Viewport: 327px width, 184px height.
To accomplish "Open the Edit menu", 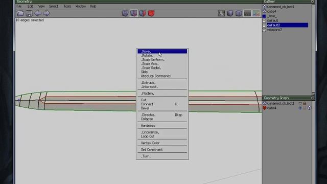I will (30, 6).
